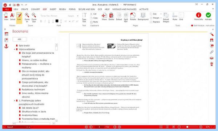Adjust the zoom slider handle
Screen dimensions: 218x131
[x=187, y=127]
